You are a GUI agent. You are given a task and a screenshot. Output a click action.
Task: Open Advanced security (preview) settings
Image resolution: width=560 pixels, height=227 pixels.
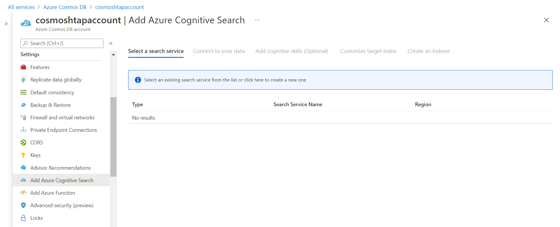pyautogui.click(x=62, y=205)
